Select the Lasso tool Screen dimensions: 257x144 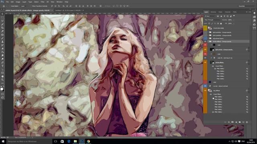pyautogui.click(x=2, y=21)
